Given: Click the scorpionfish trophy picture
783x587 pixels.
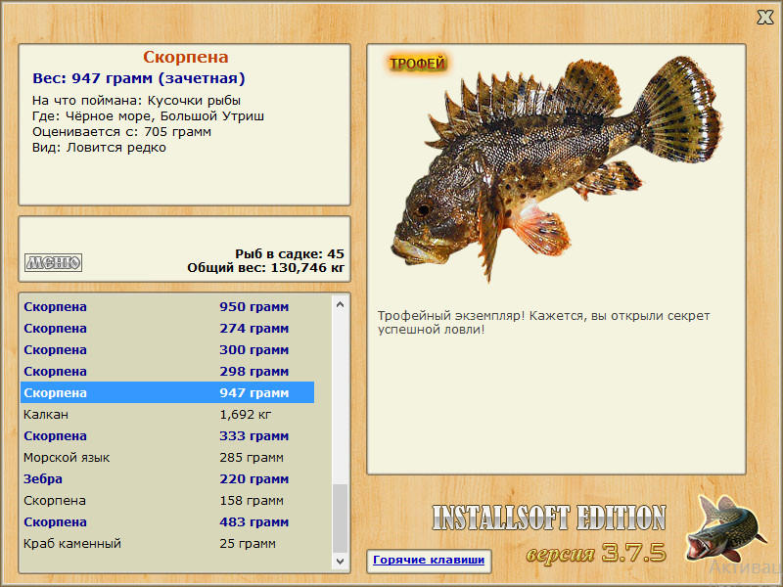Looking at the screenshot, I should tap(555, 167).
